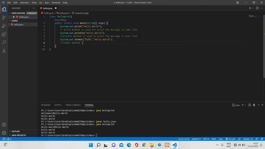Image resolution: width=265 pixels, height=149 pixels.
Task: Maximize the terminal panel size
Action: point(258,105)
